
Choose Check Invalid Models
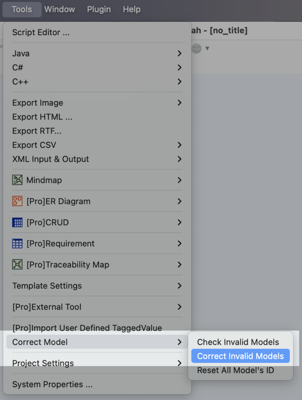238,342
